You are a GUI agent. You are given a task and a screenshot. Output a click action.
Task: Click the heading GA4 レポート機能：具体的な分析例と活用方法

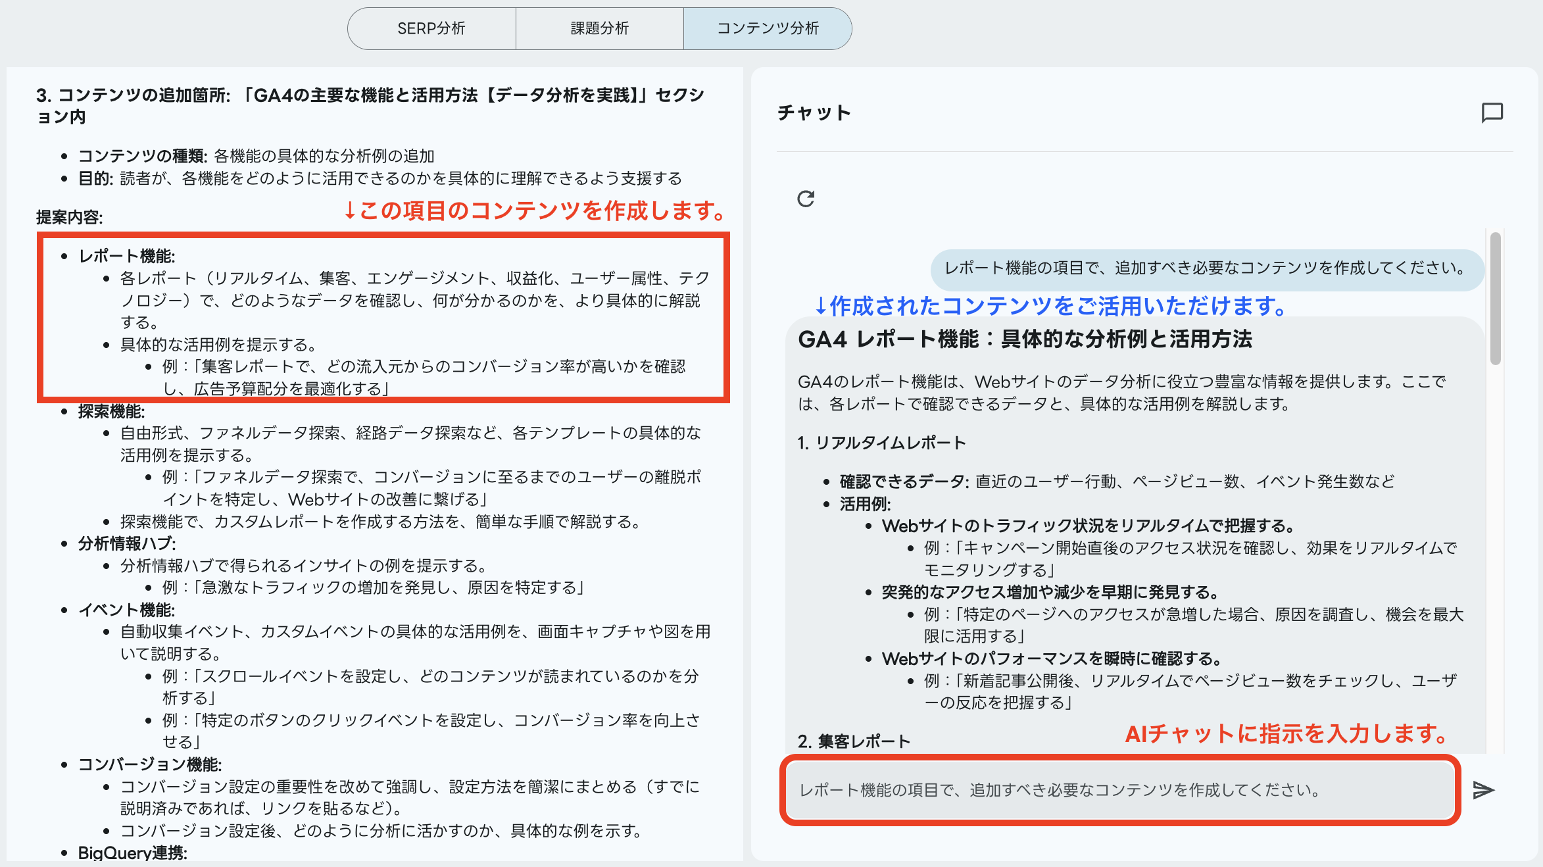tap(1025, 339)
